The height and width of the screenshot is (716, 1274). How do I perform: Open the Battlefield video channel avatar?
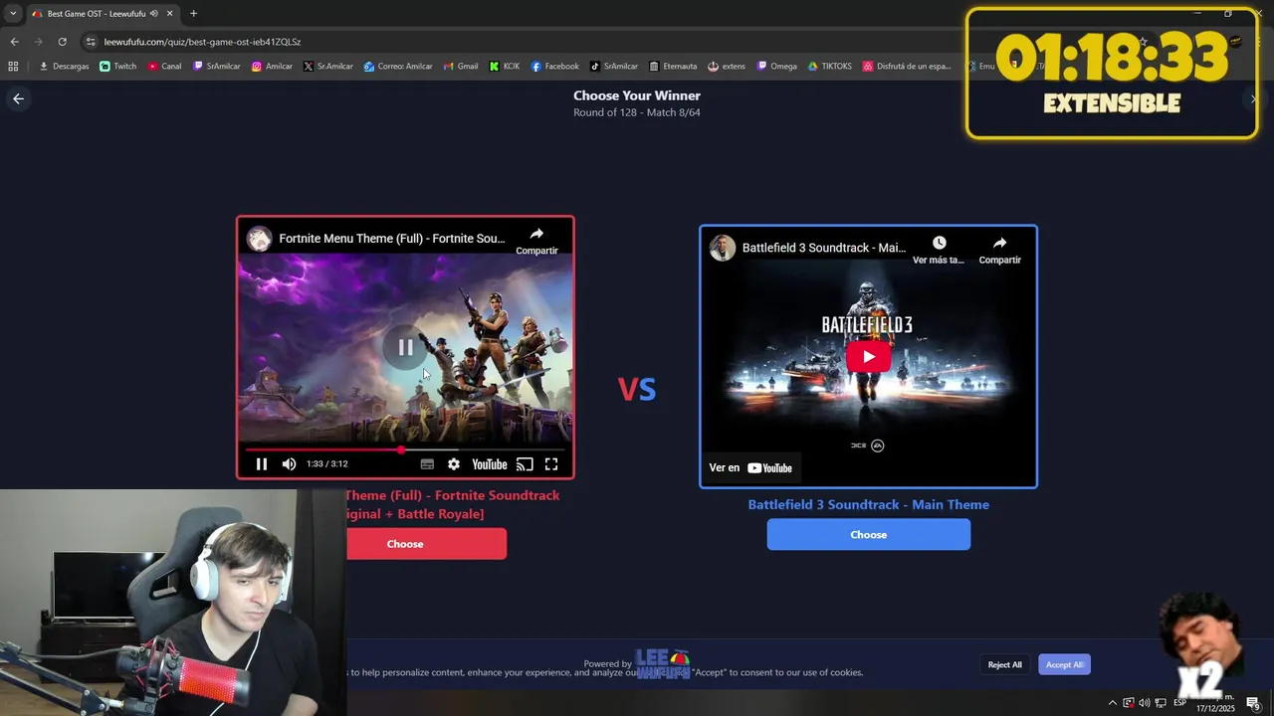pyautogui.click(x=723, y=248)
